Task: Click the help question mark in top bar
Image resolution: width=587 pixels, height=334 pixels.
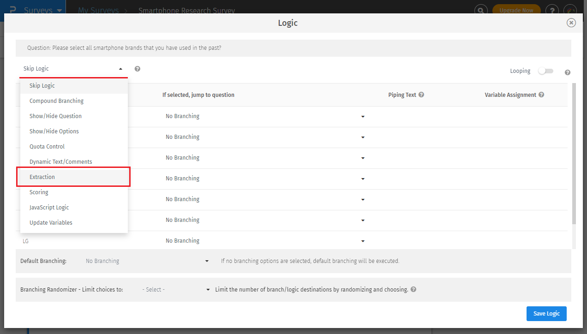Action: pyautogui.click(x=552, y=10)
